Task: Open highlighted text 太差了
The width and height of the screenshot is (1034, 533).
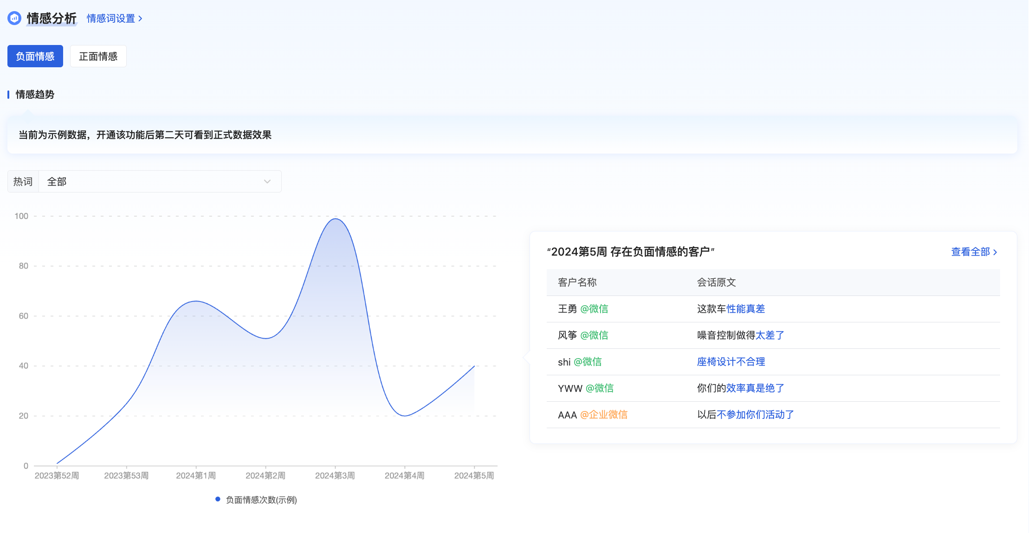Action: tap(770, 335)
